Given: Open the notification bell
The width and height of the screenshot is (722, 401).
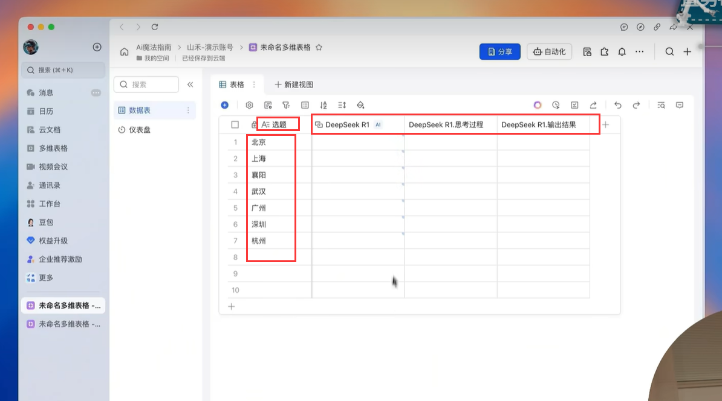Looking at the screenshot, I should (x=622, y=52).
